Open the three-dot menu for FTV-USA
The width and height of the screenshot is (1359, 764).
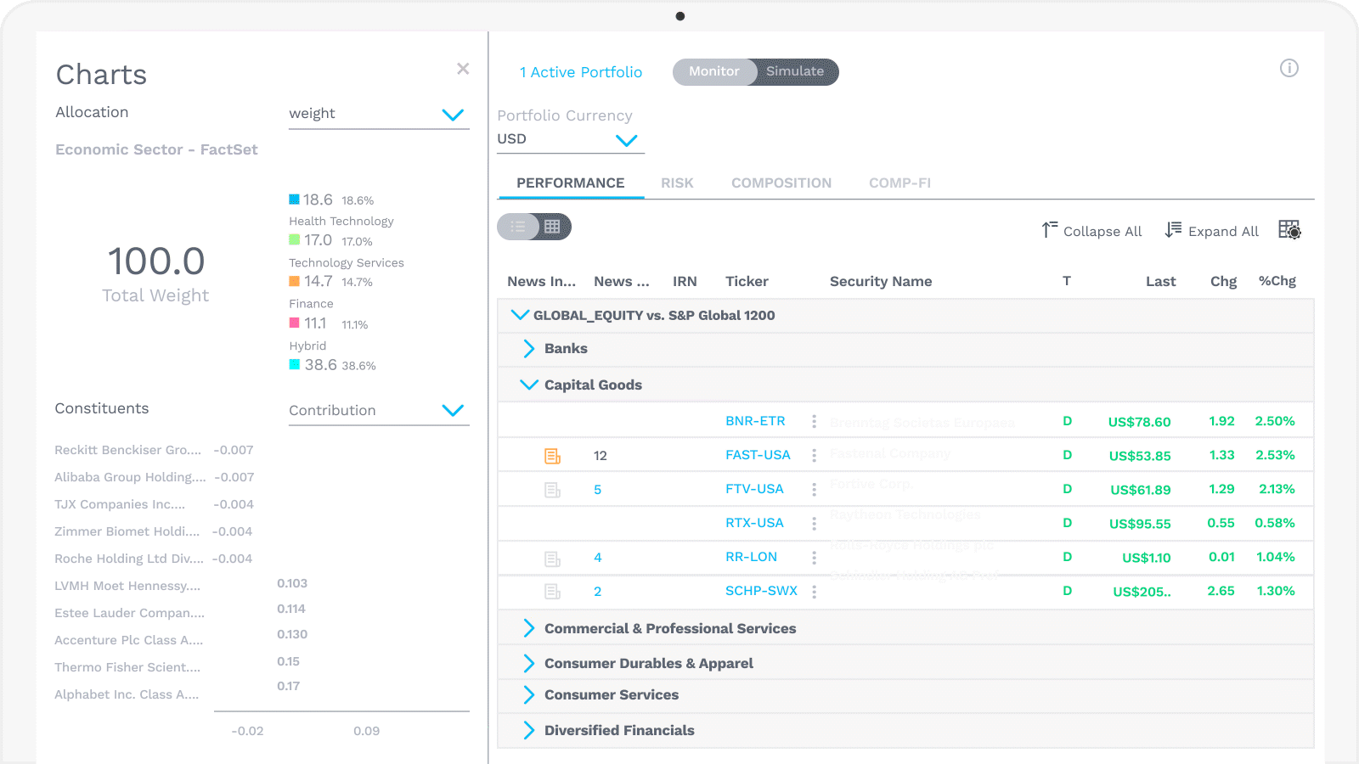[814, 490]
